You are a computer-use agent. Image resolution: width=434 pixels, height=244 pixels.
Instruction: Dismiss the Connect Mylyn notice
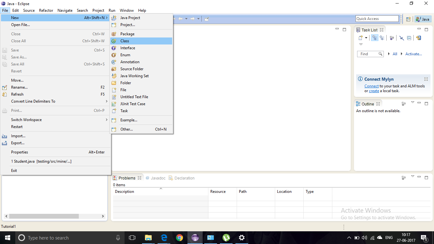pos(426,79)
